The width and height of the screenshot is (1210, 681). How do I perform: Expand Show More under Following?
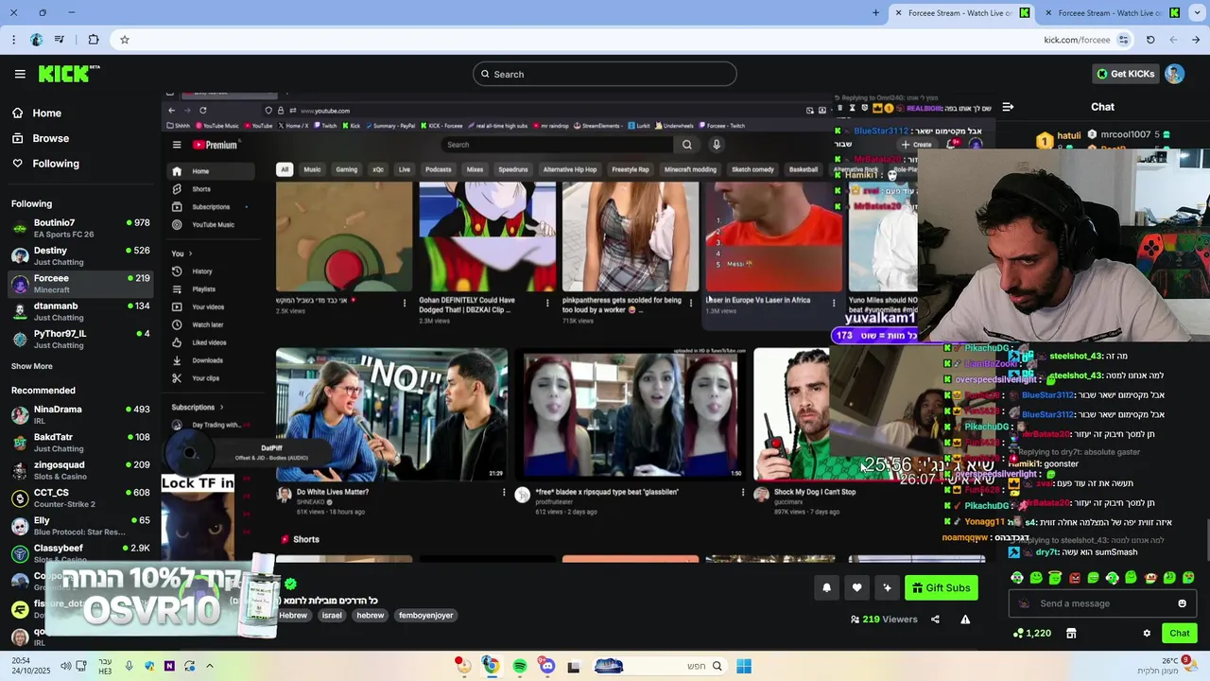[x=32, y=366]
